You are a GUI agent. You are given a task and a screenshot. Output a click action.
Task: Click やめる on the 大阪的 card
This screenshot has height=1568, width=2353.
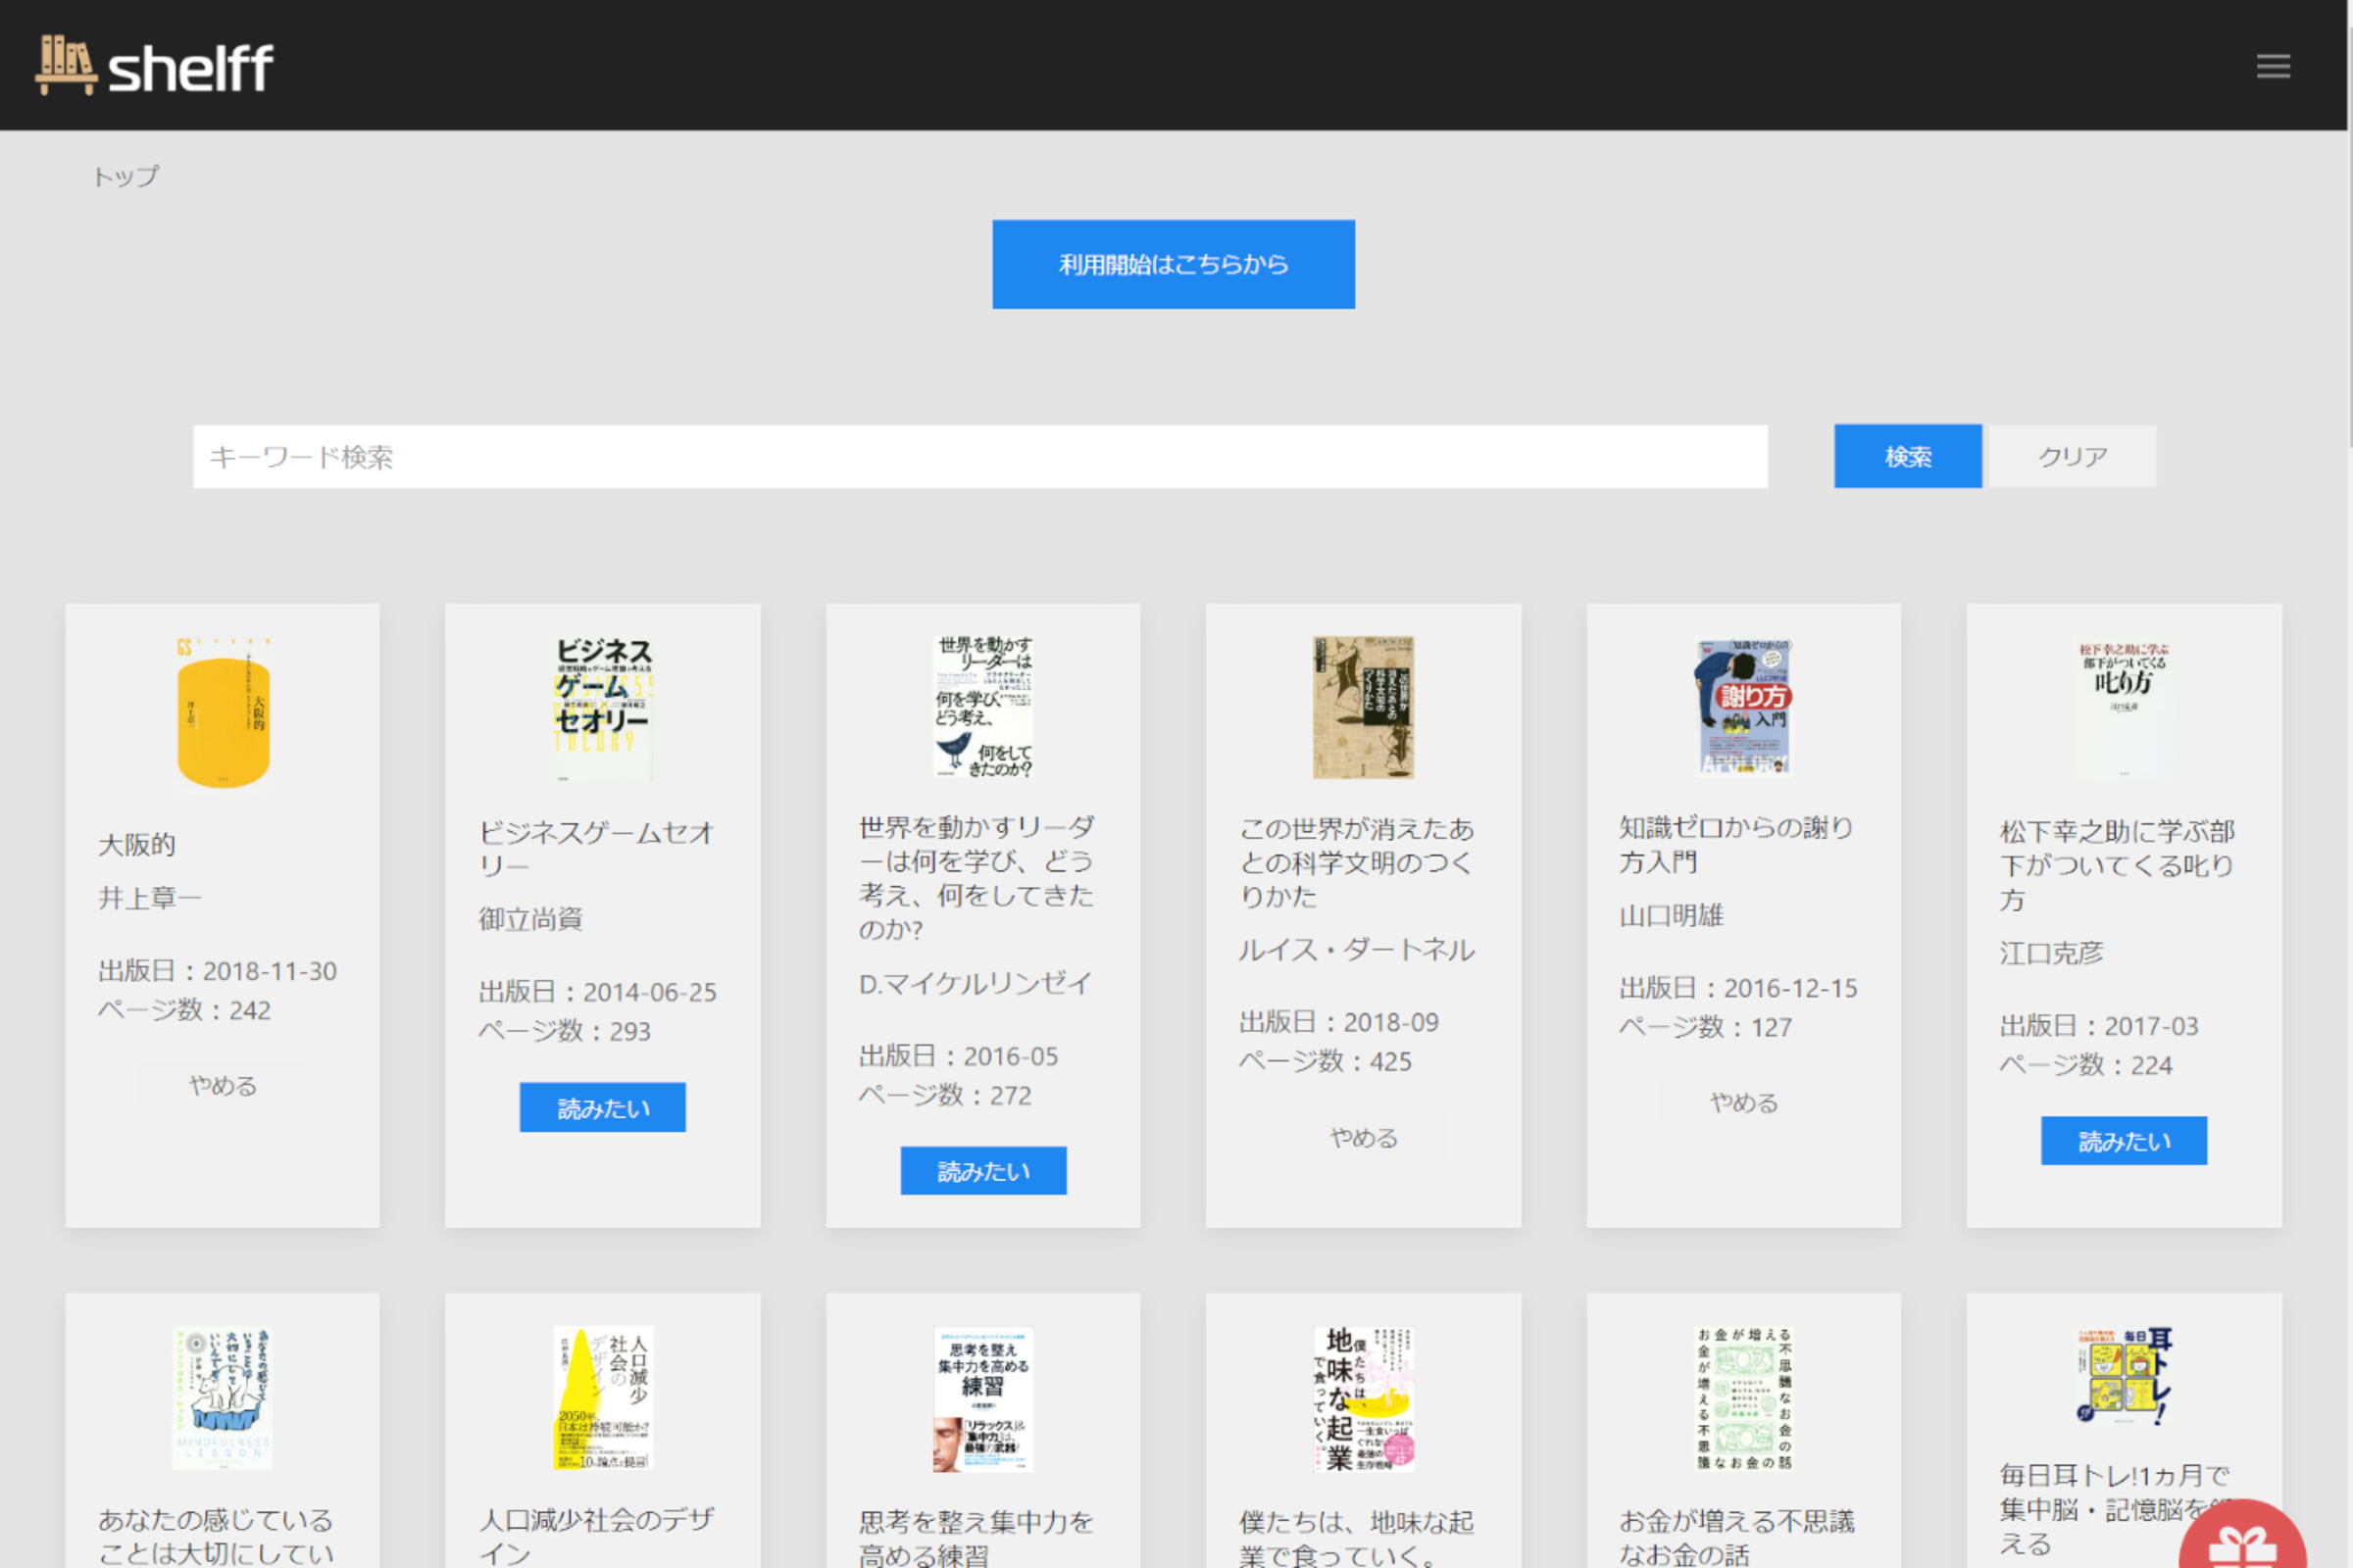pyautogui.click(x=224, y=1085)
